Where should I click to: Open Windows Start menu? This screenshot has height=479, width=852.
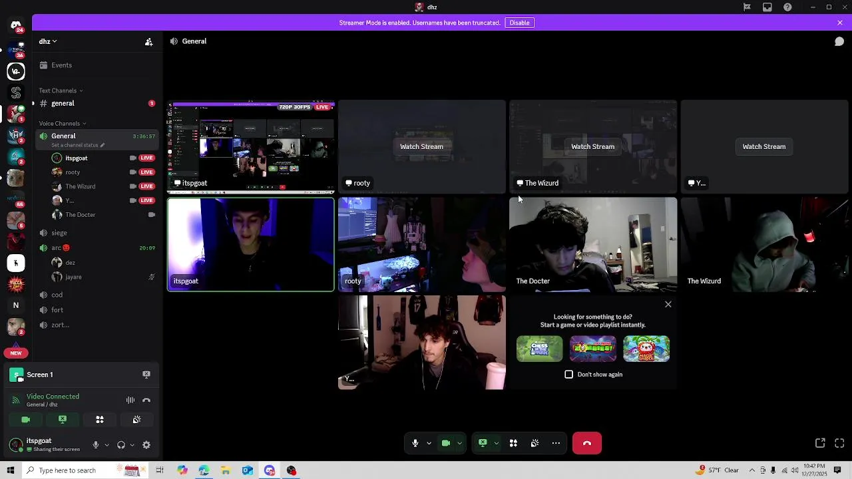click(x=10, y=470)
